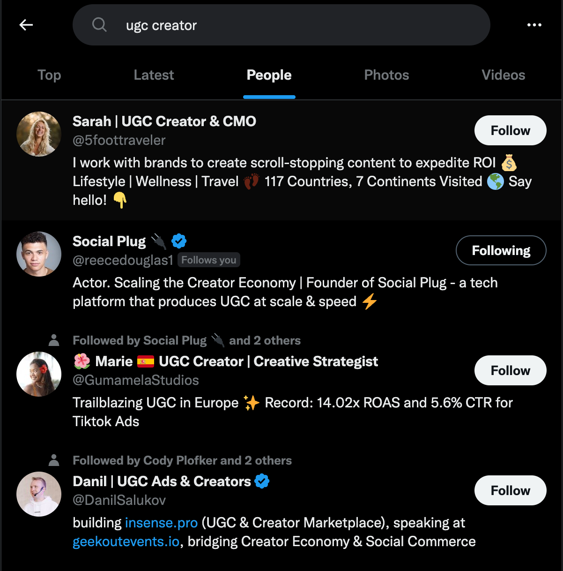Open the Photos tab
The height and width of the screenshot is (571, 563).
[x=386, y=75]
